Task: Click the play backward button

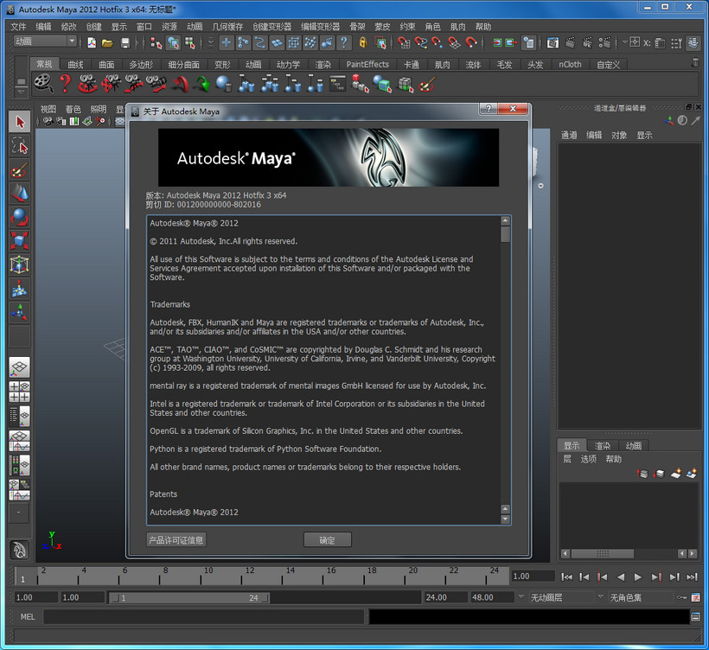Action: coord(621,577)
